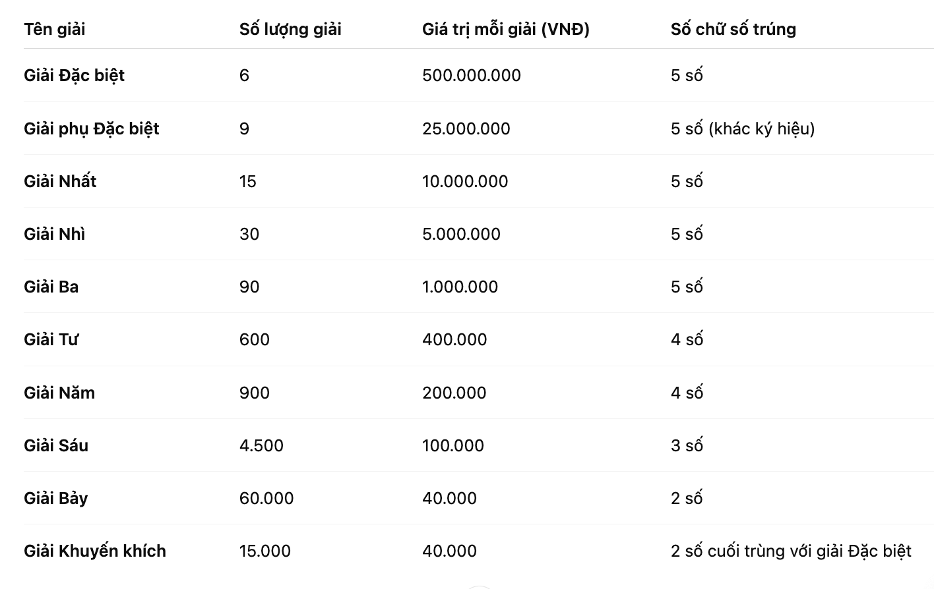Select the 'Giải Đặc biệt' row label
The width and height of the screenshot is (934, 589).
pyautogui.click(x=74, y=75)
